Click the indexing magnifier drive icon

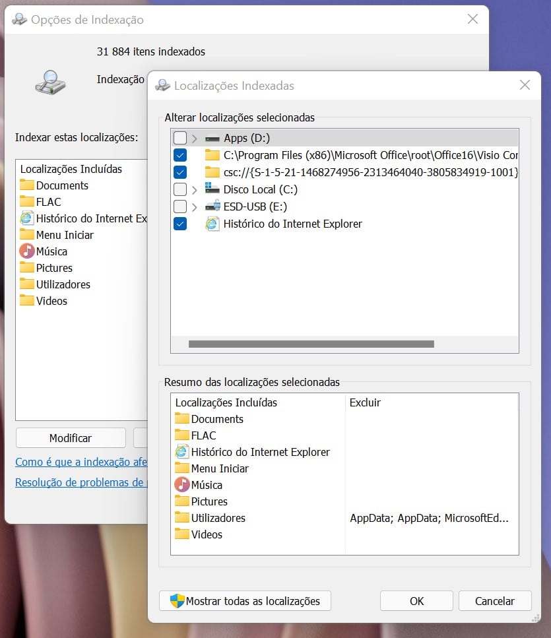click(51, 80)
